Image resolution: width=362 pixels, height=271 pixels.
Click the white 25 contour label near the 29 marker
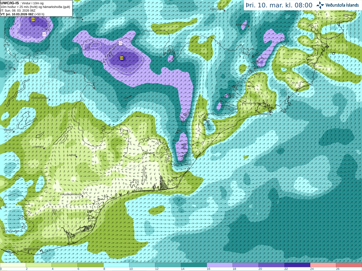[44, 34]
